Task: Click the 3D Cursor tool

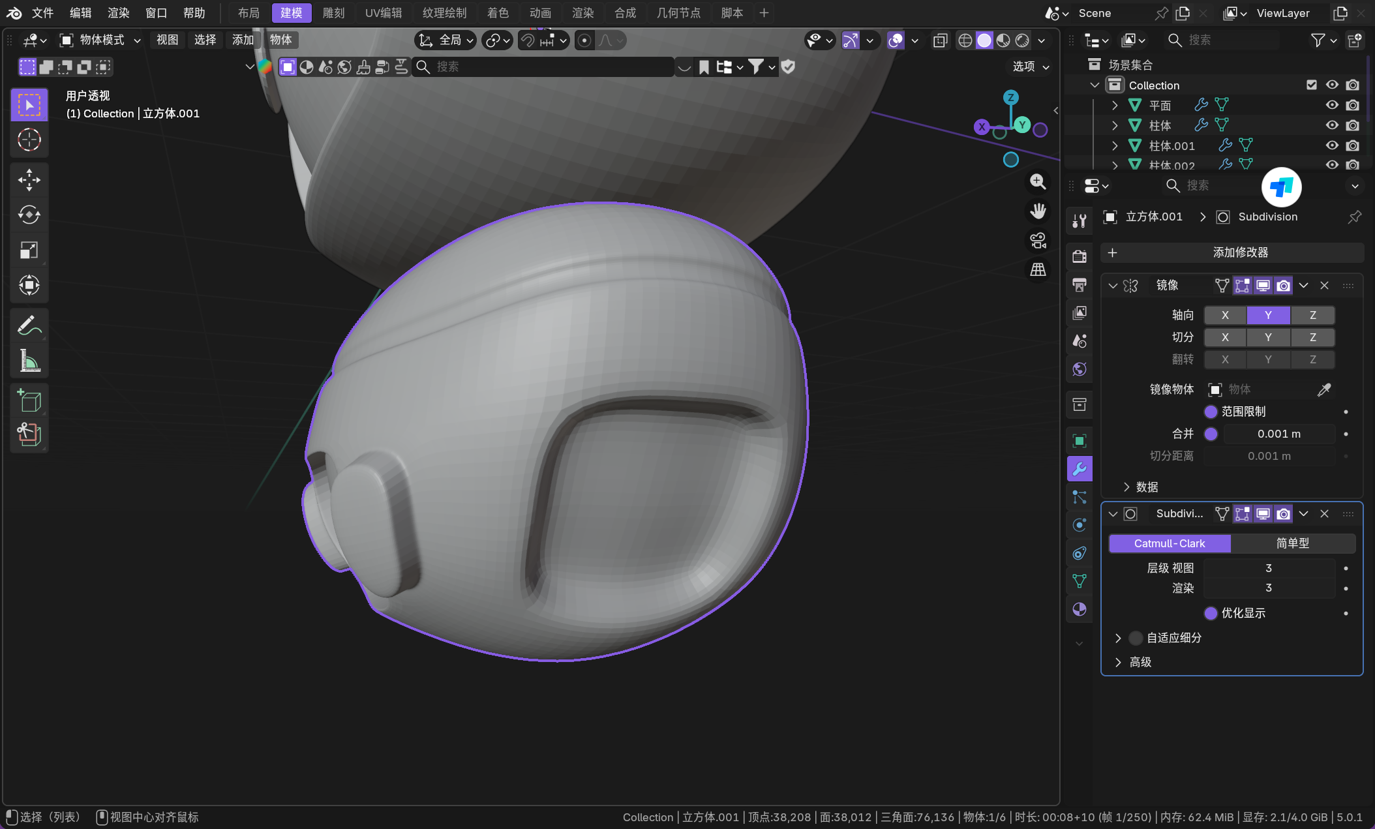Action: coord(29,140)
